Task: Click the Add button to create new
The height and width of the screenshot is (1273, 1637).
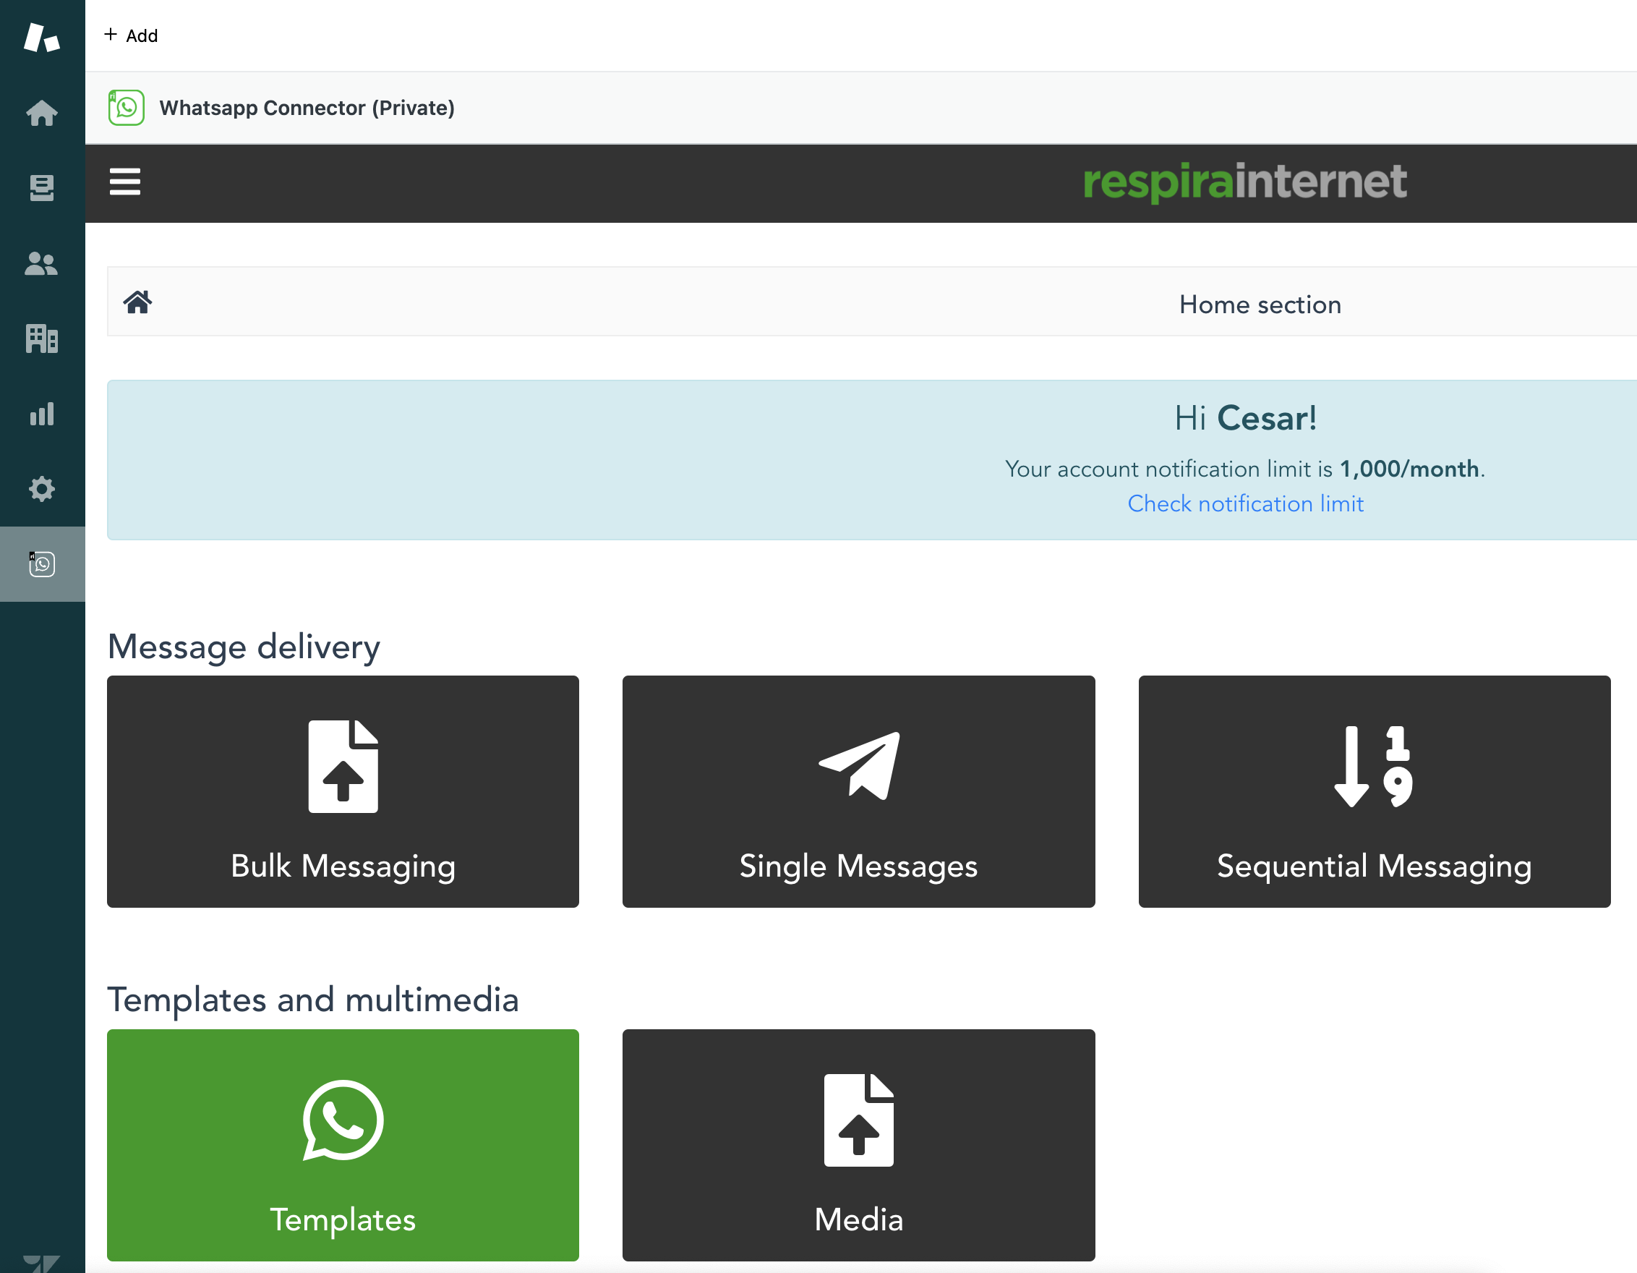Action: click(131, 35)
